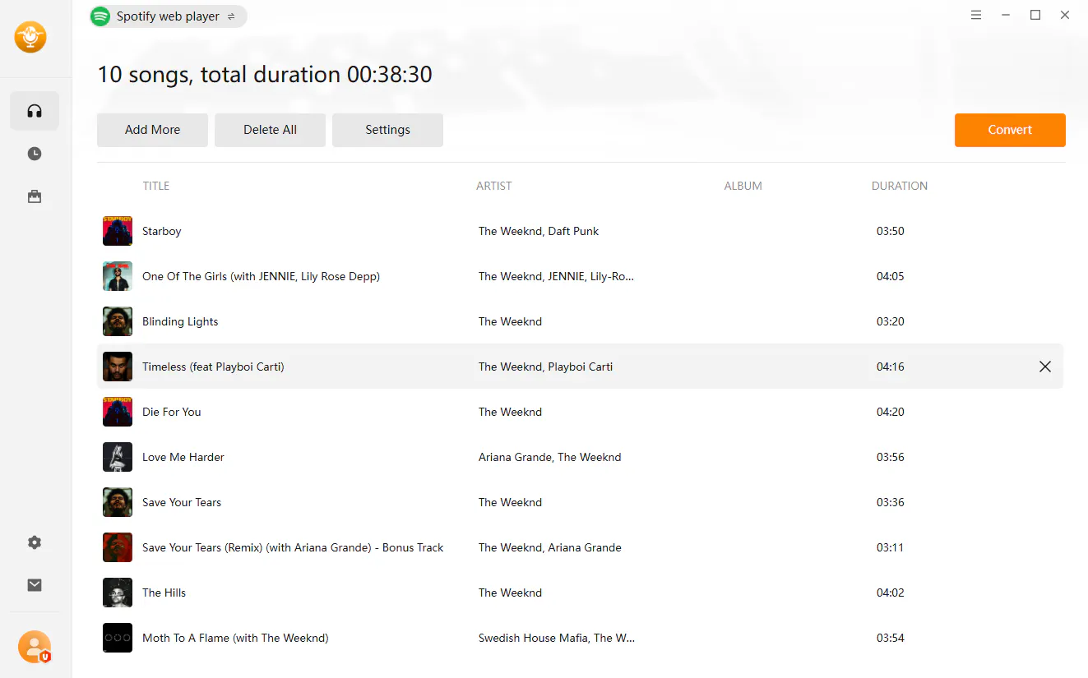Screen dimensions: 1088x678
Task: Select the Starboy song title
Action: pyautogui.click(x=161, y=231)
